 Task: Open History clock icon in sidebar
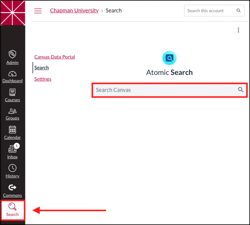(x=12, y=171)
